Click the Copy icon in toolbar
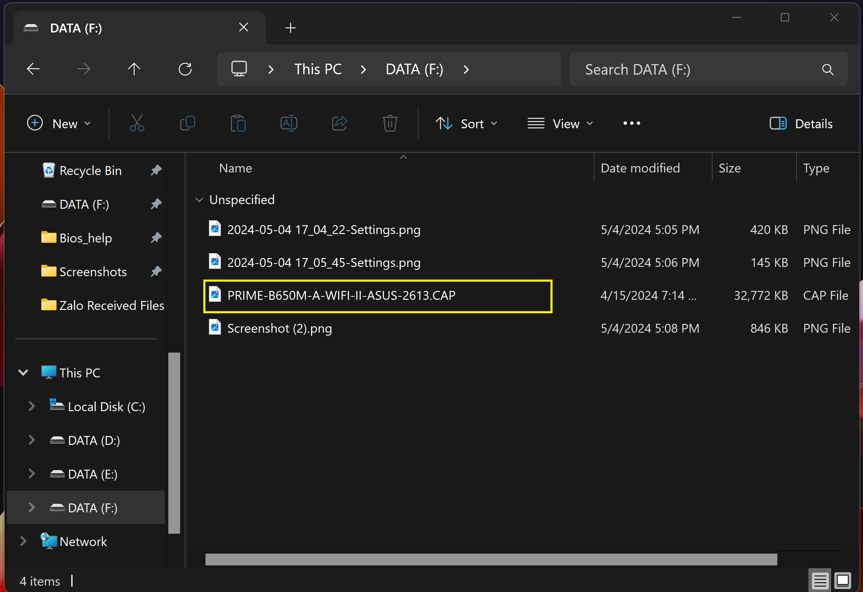The width and height of the screenshot is (863, 592). point(187,124)
